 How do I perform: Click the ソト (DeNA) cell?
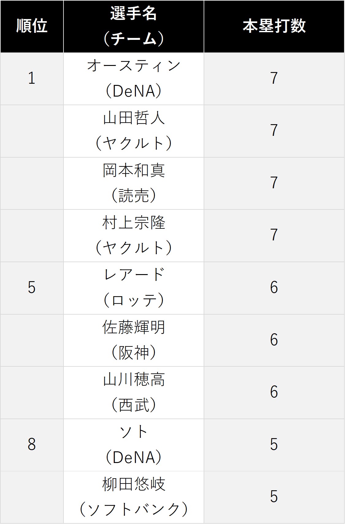point(134,445)
